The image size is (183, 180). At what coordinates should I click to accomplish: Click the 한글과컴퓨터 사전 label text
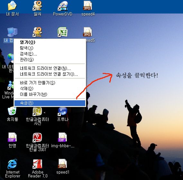(x=37, y=121)
